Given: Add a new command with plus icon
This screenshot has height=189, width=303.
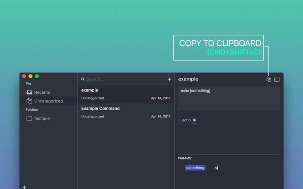Looking at the screenshot, I should pos(169,79).
